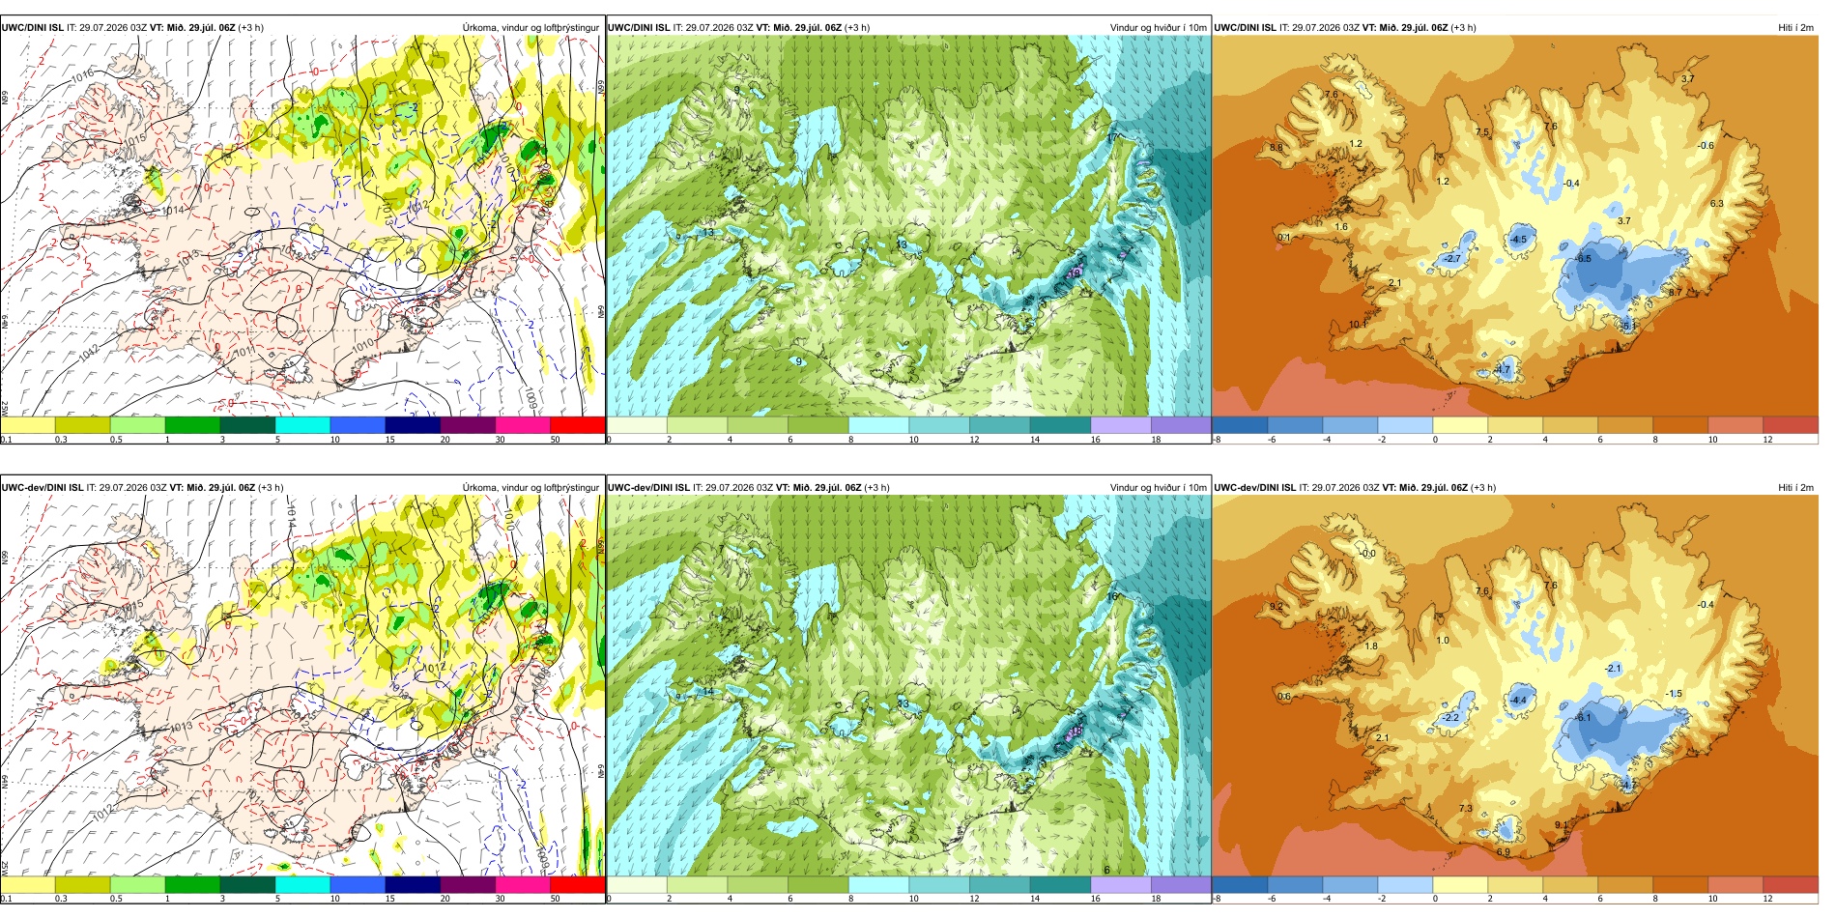
Task: Open the UWC-dev 2m temperature map
Action: [x=1515, y=686]
